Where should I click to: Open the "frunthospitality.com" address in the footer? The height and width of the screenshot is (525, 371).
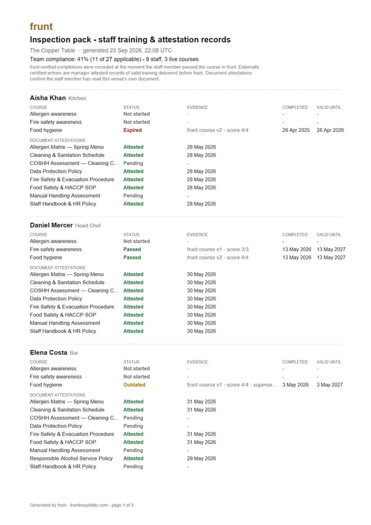click(89, 505)
